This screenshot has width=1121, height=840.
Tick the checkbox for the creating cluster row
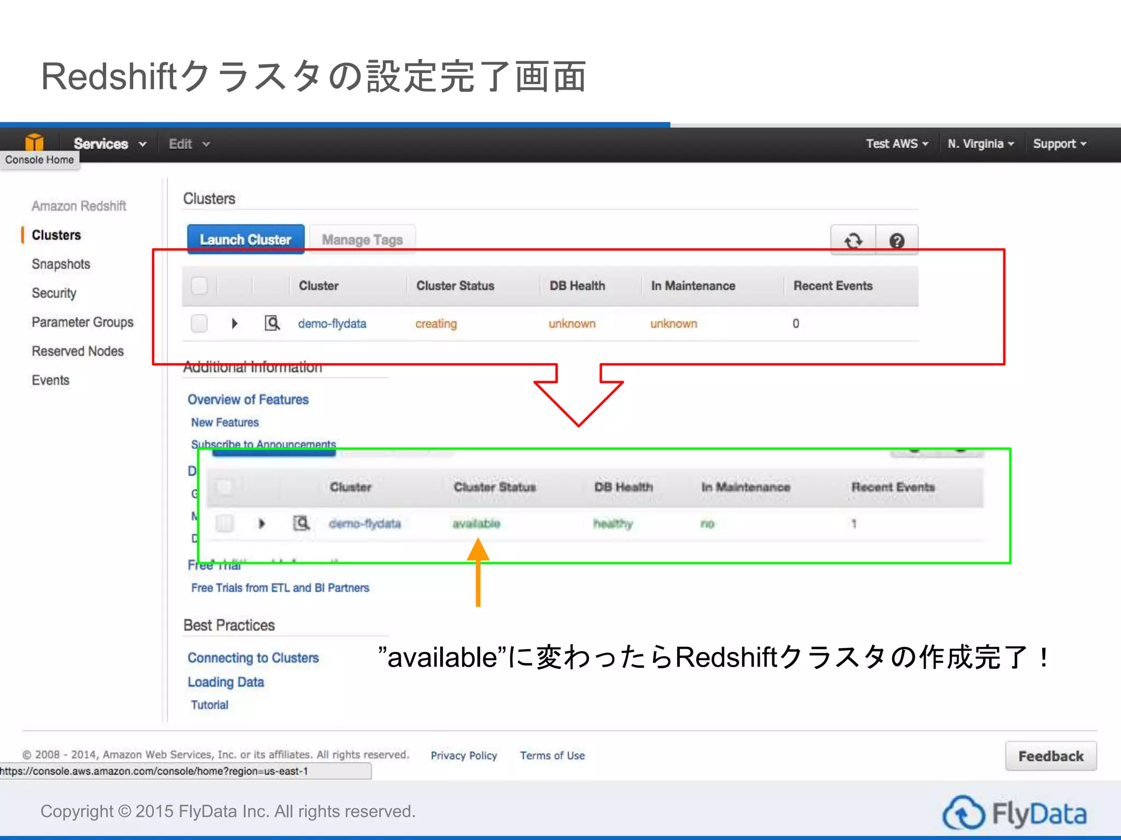click(199, 323)
